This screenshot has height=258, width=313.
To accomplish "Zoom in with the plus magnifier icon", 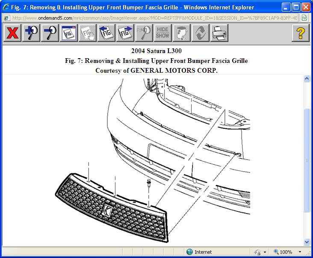I will [x=31, y=33].
